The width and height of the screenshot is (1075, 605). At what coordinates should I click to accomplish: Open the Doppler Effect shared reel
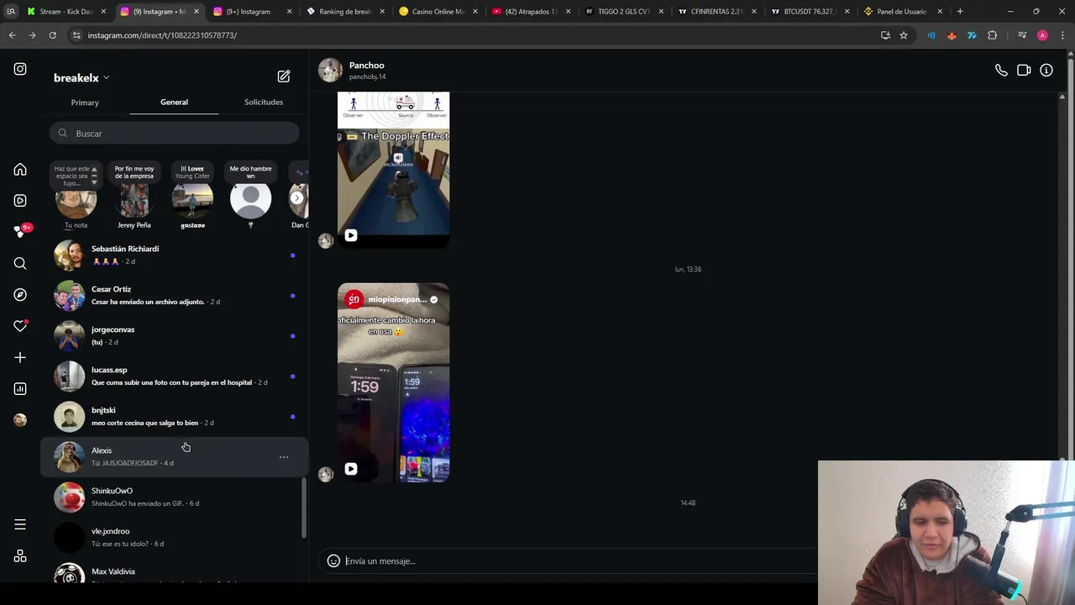[393, 170]
